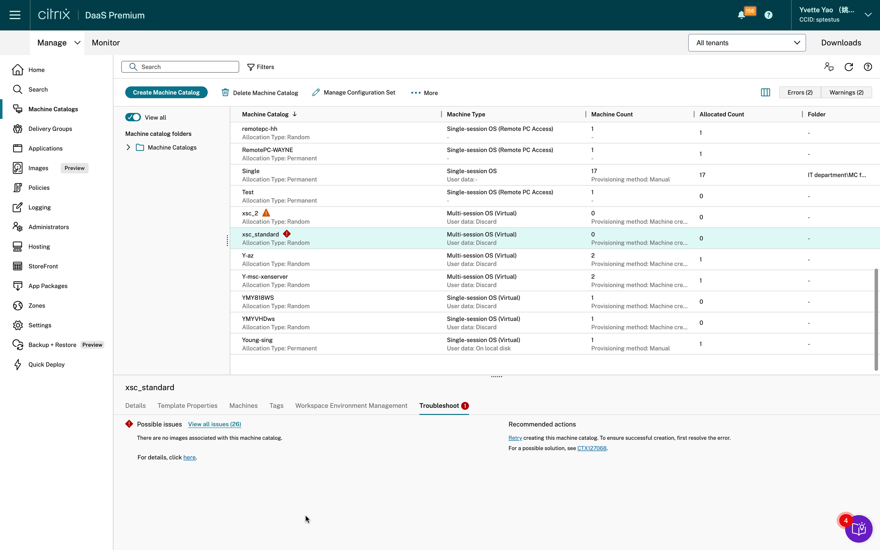Screen dimensions: 880x550
Task: Click Create Machine Catalog button
Action: [x=166, y=92]
